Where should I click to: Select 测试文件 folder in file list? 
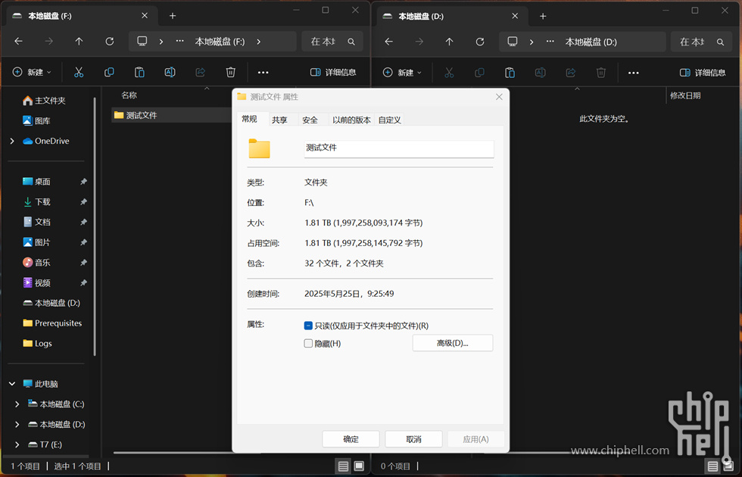171,115
